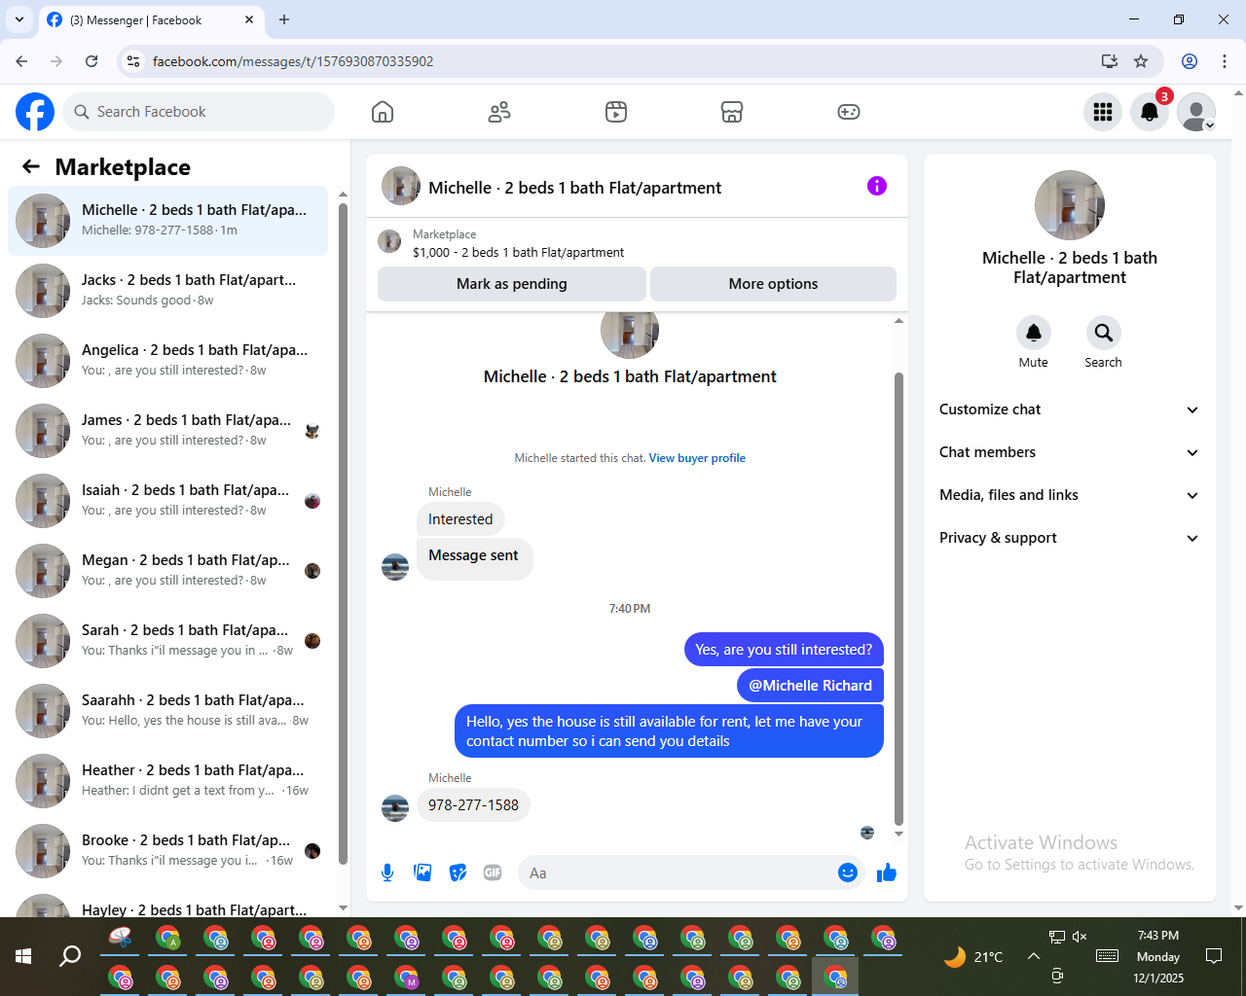Click the More options button

[x=773, y=284]
